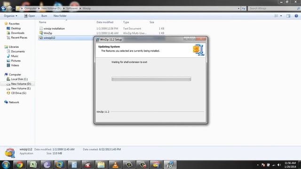Open the file folder taskbar icon
This screenshot has height=169, width=301.
tap(101, 165)
